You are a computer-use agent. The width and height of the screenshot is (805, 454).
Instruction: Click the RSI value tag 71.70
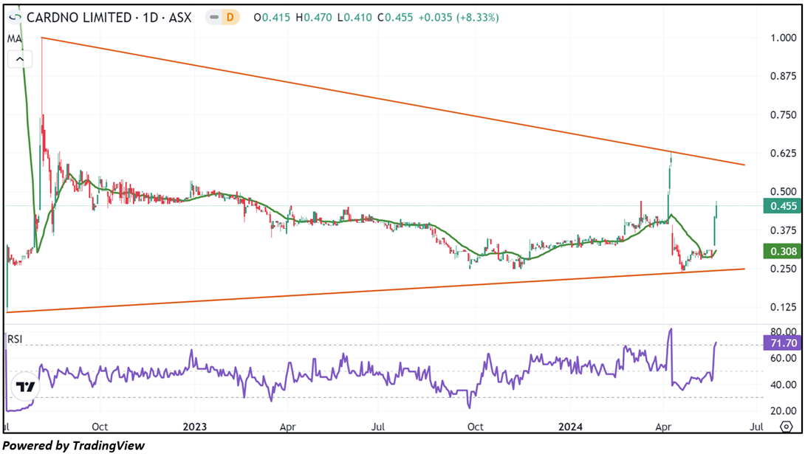782,343
